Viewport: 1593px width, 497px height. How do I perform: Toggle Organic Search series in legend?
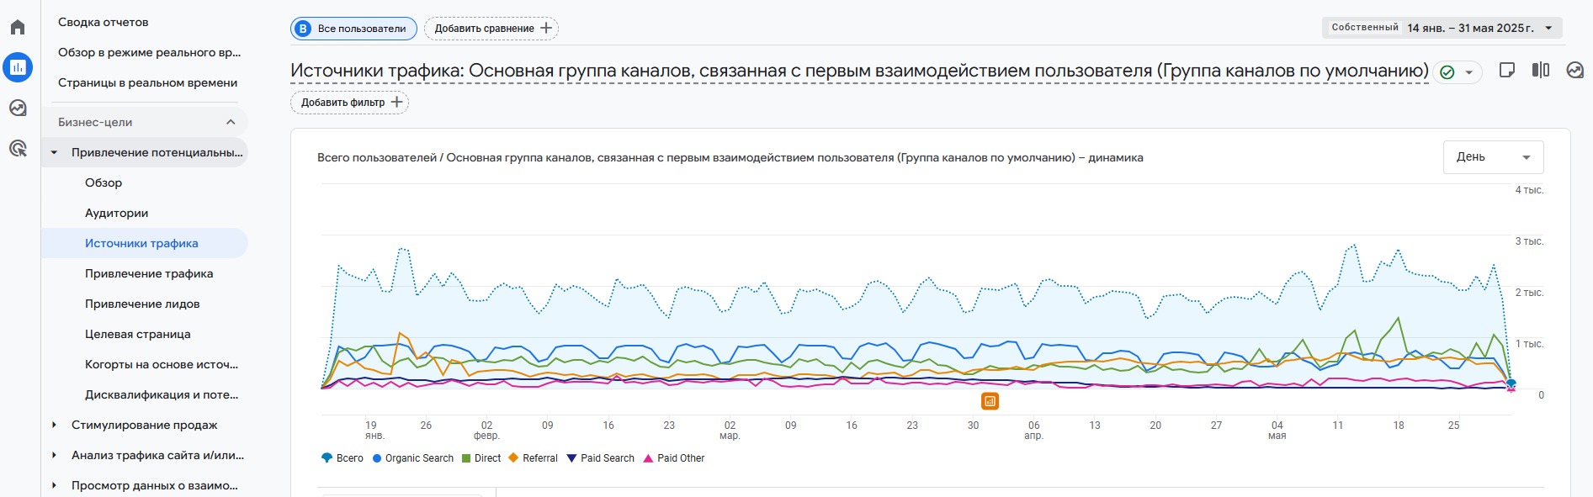pyautogui.click(x=412, y=458)
